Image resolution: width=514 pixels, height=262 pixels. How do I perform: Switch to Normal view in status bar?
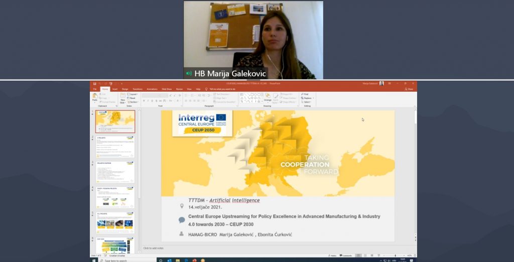click(359, 255)
